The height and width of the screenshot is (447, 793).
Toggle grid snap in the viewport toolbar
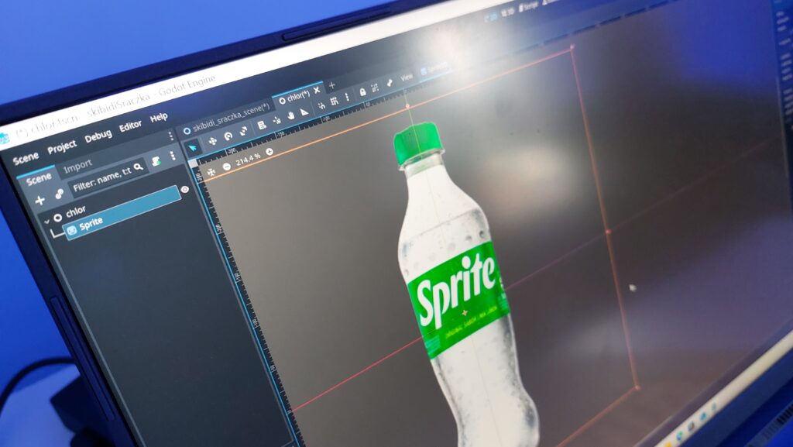(x=334, y=101)
